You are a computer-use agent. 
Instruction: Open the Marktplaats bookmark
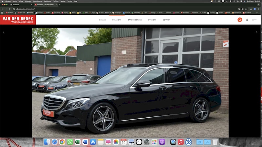click(x=237, y=13)
